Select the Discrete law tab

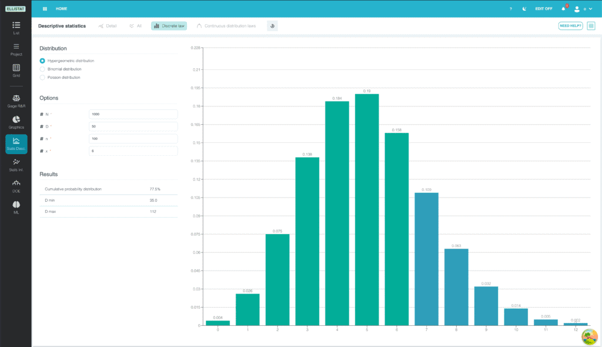pyautogui.click(x=169, y=26)
